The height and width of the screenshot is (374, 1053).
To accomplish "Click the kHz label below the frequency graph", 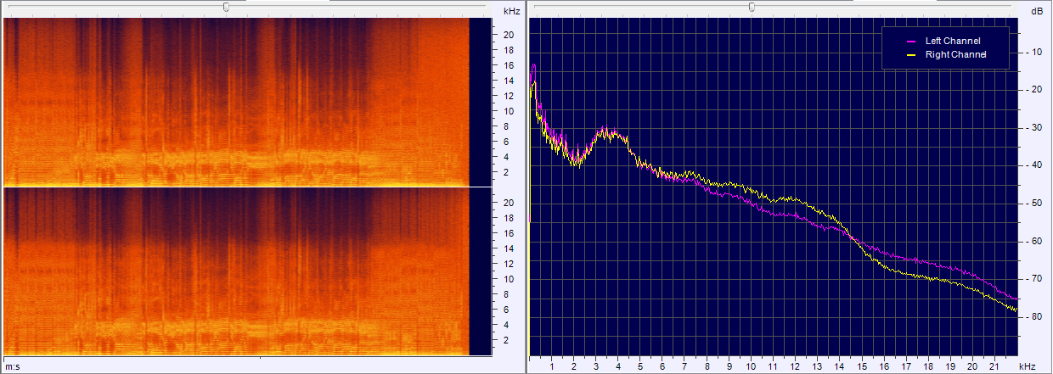I will coord(1026,366).
